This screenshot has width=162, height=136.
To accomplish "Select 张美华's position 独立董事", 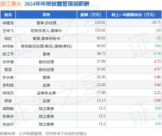I will coord(46,116).
